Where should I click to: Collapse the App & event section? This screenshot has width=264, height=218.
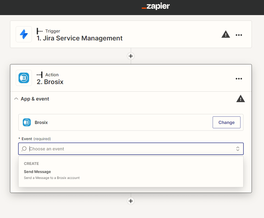coord(16,99)
